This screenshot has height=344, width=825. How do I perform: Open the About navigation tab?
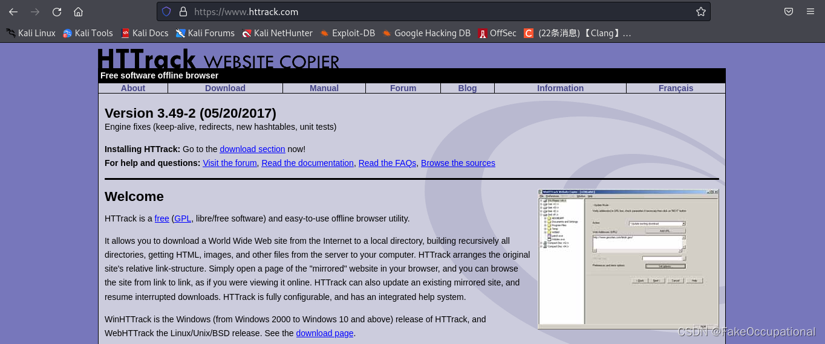click(x=133, y=88)
